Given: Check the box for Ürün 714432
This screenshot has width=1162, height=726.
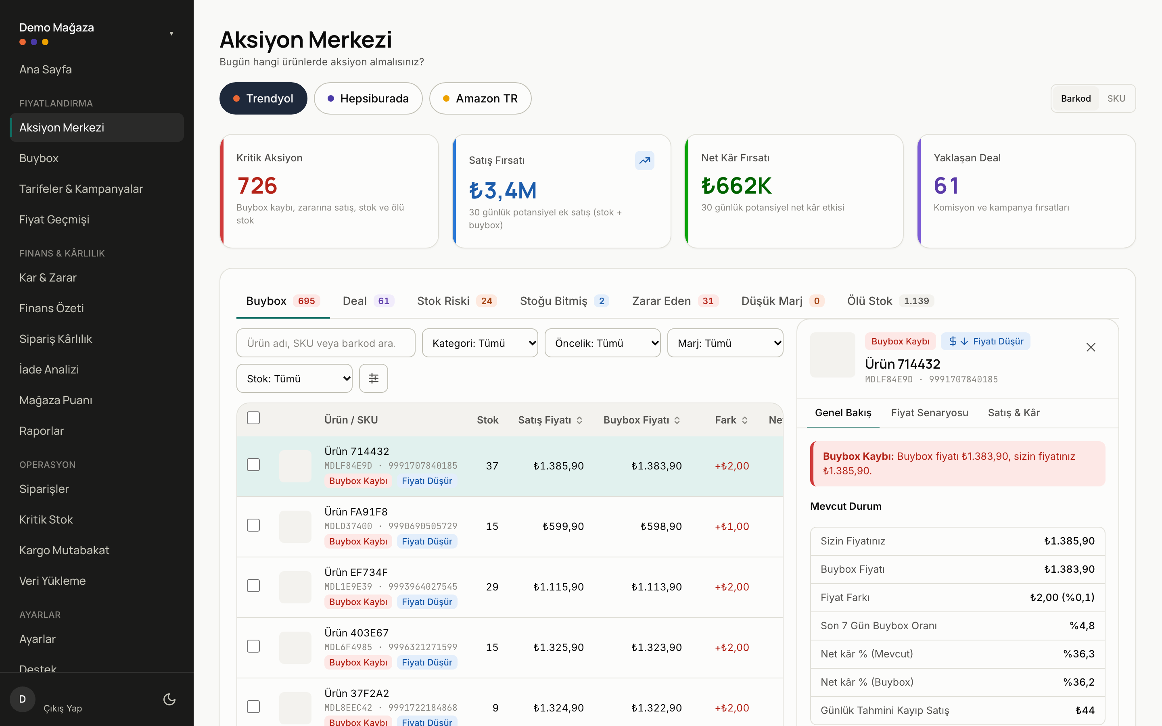Looking at the screenshot, I should coord(253,465).
